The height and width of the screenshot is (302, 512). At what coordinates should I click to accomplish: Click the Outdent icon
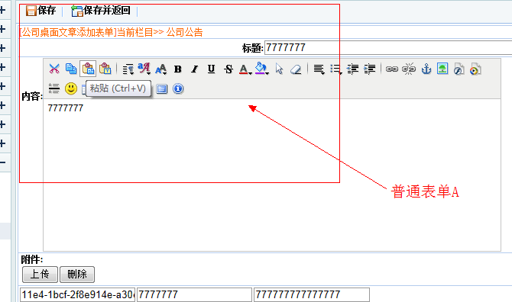[352, 69]
